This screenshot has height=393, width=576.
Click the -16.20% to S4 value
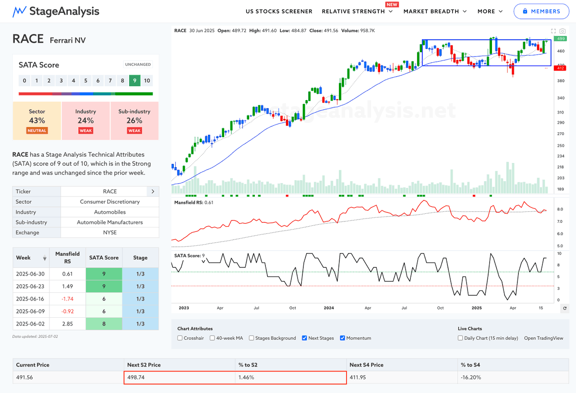pyautogui.click(x=472, y=378)
